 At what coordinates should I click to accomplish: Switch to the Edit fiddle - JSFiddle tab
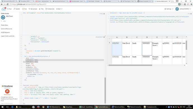[94, 1]
